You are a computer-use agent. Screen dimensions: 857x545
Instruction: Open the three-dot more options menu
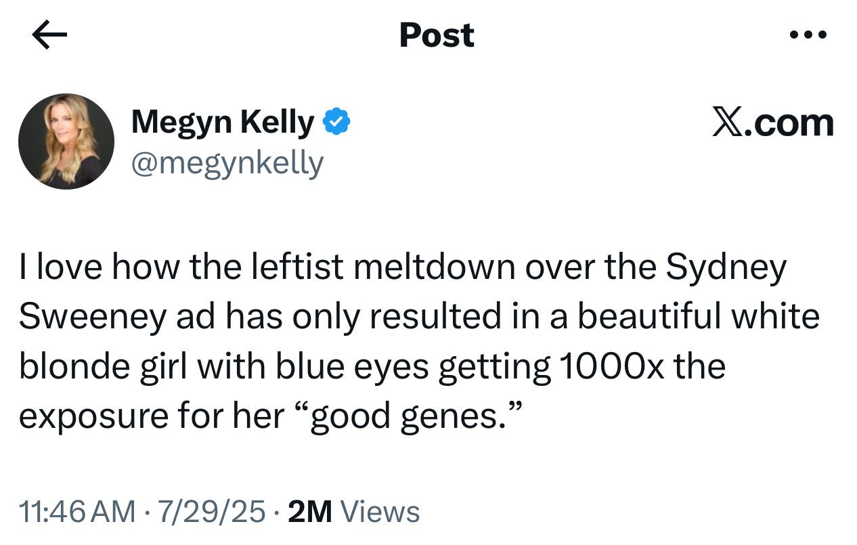[x=808, y=35]
